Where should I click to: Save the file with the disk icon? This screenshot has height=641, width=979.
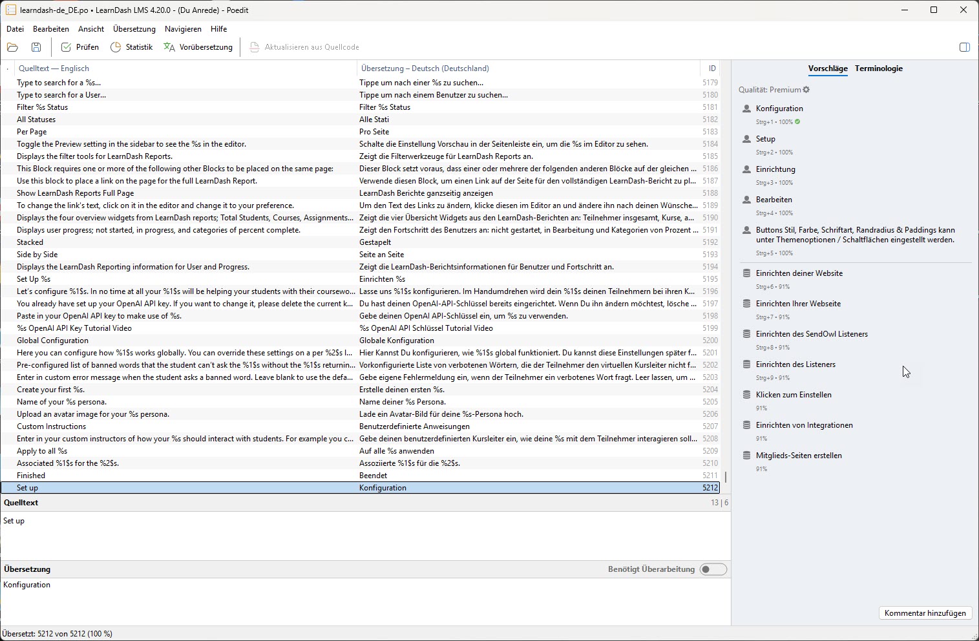(36, 47)
